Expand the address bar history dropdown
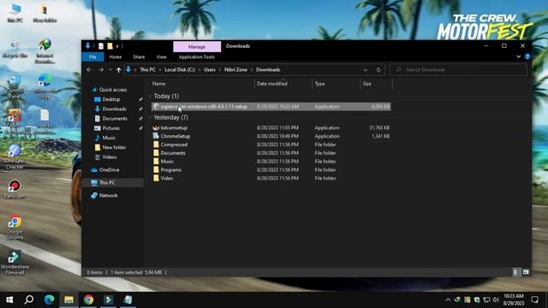 click(366, 70)
